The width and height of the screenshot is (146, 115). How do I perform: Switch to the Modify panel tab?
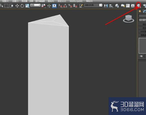coord(144,11)
